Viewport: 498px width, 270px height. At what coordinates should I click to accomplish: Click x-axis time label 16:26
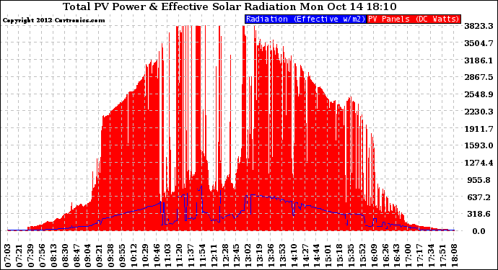(x=385, y=256)
